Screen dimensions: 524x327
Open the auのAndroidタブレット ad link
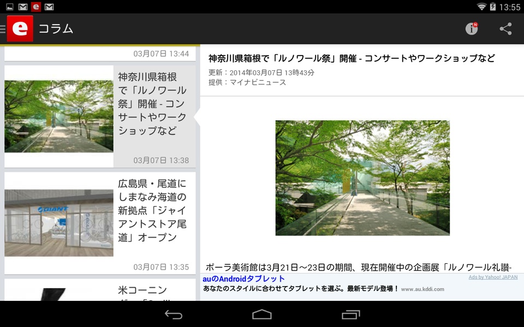243,278
